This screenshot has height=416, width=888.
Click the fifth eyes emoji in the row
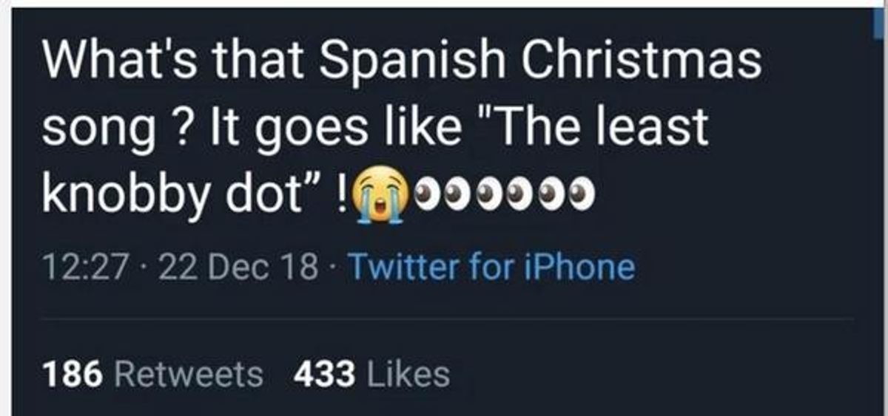(x=552, y=194)
